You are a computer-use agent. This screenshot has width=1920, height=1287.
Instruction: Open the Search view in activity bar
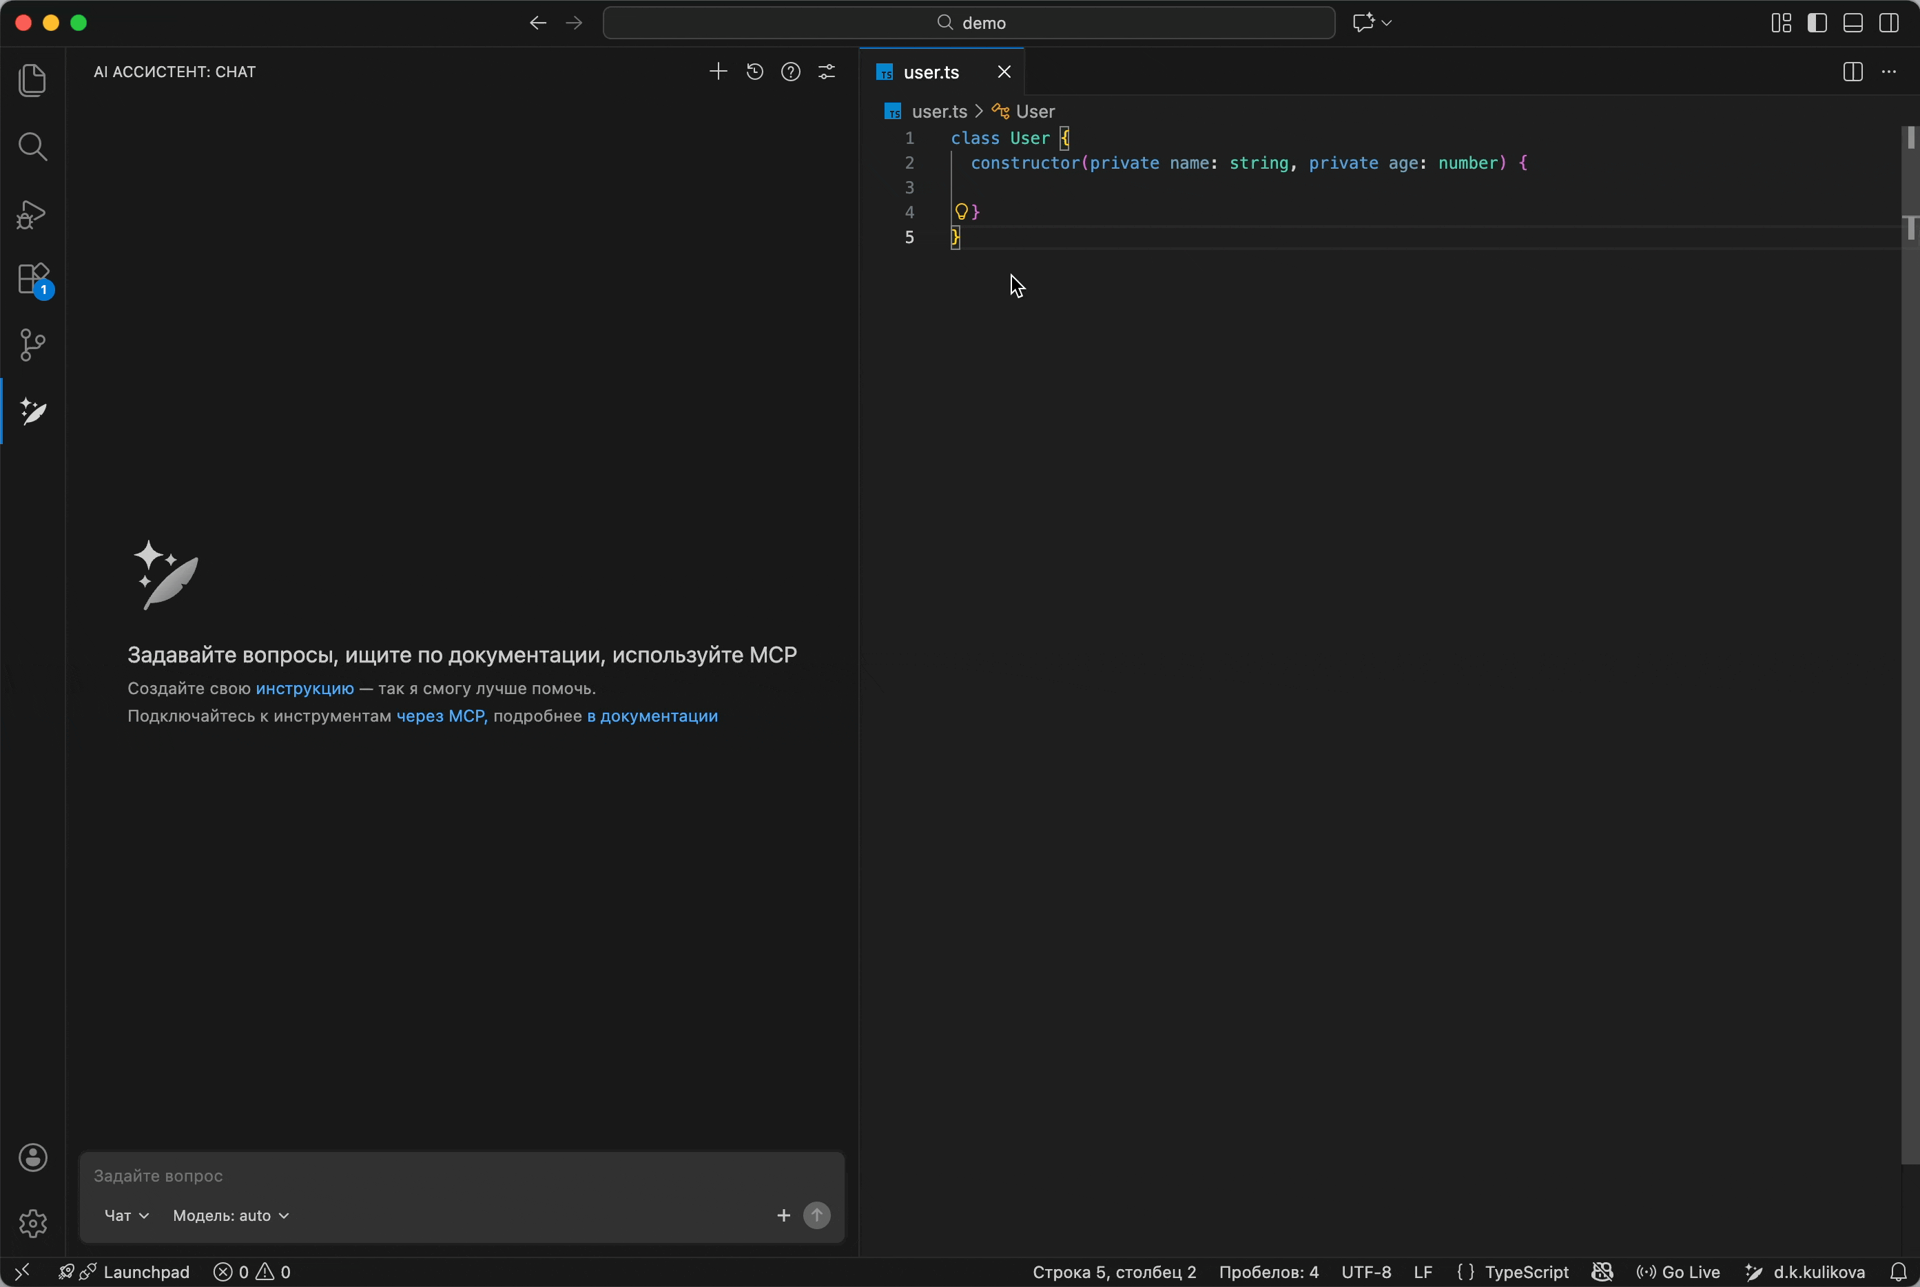point(33,147)
